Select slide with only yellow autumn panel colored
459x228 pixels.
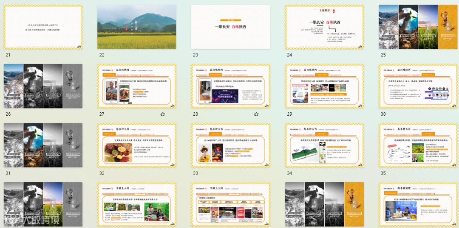pyautogui.click(x=324, y=204)
